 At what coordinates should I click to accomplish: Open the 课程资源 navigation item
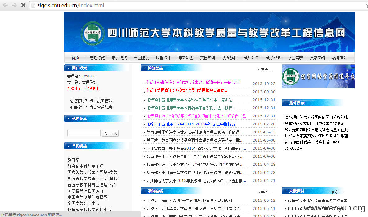163,58
